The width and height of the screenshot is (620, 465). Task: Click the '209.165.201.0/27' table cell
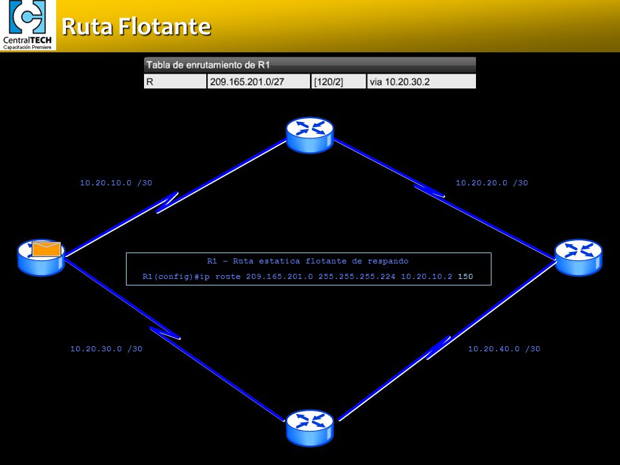tap(258, 81)
